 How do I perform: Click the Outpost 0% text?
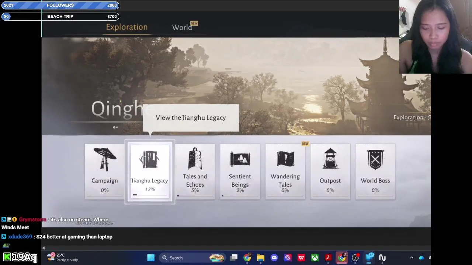330,190
